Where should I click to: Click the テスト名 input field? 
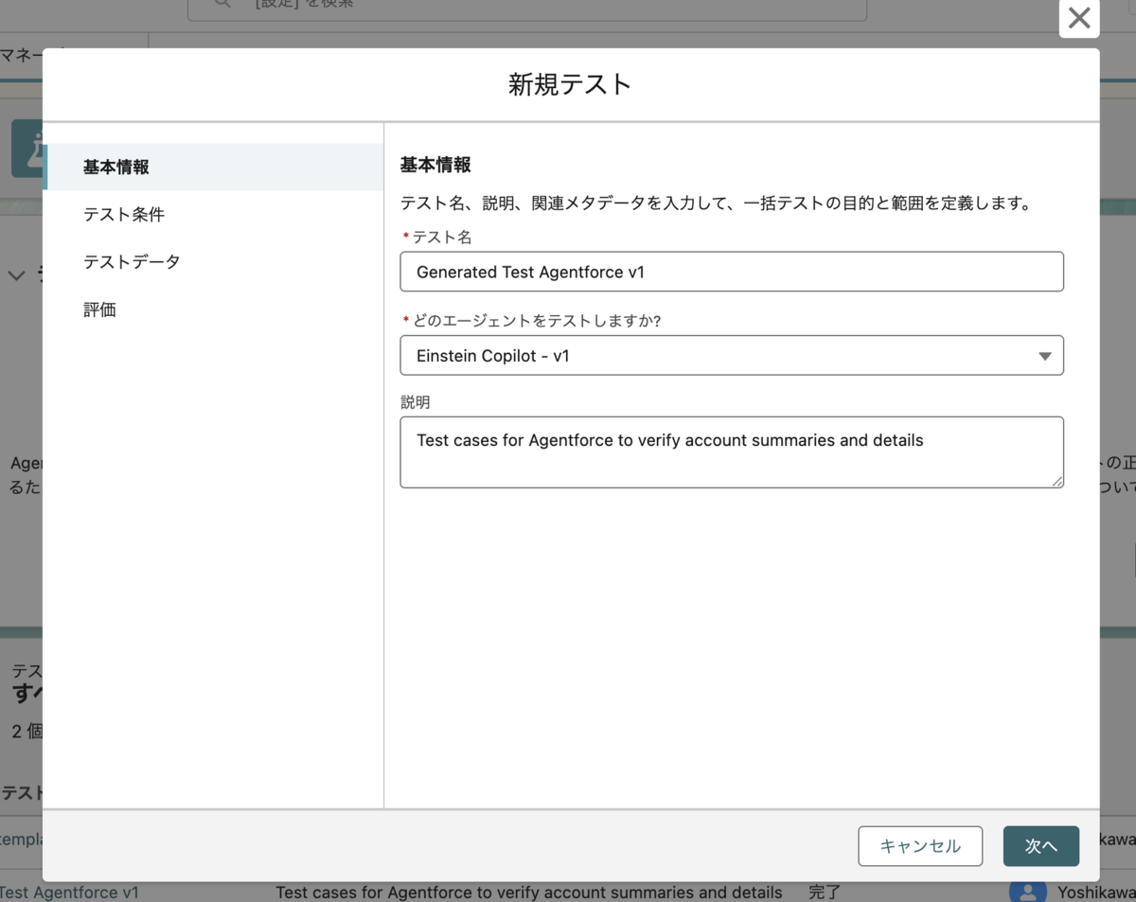click(x=732, y=272)
